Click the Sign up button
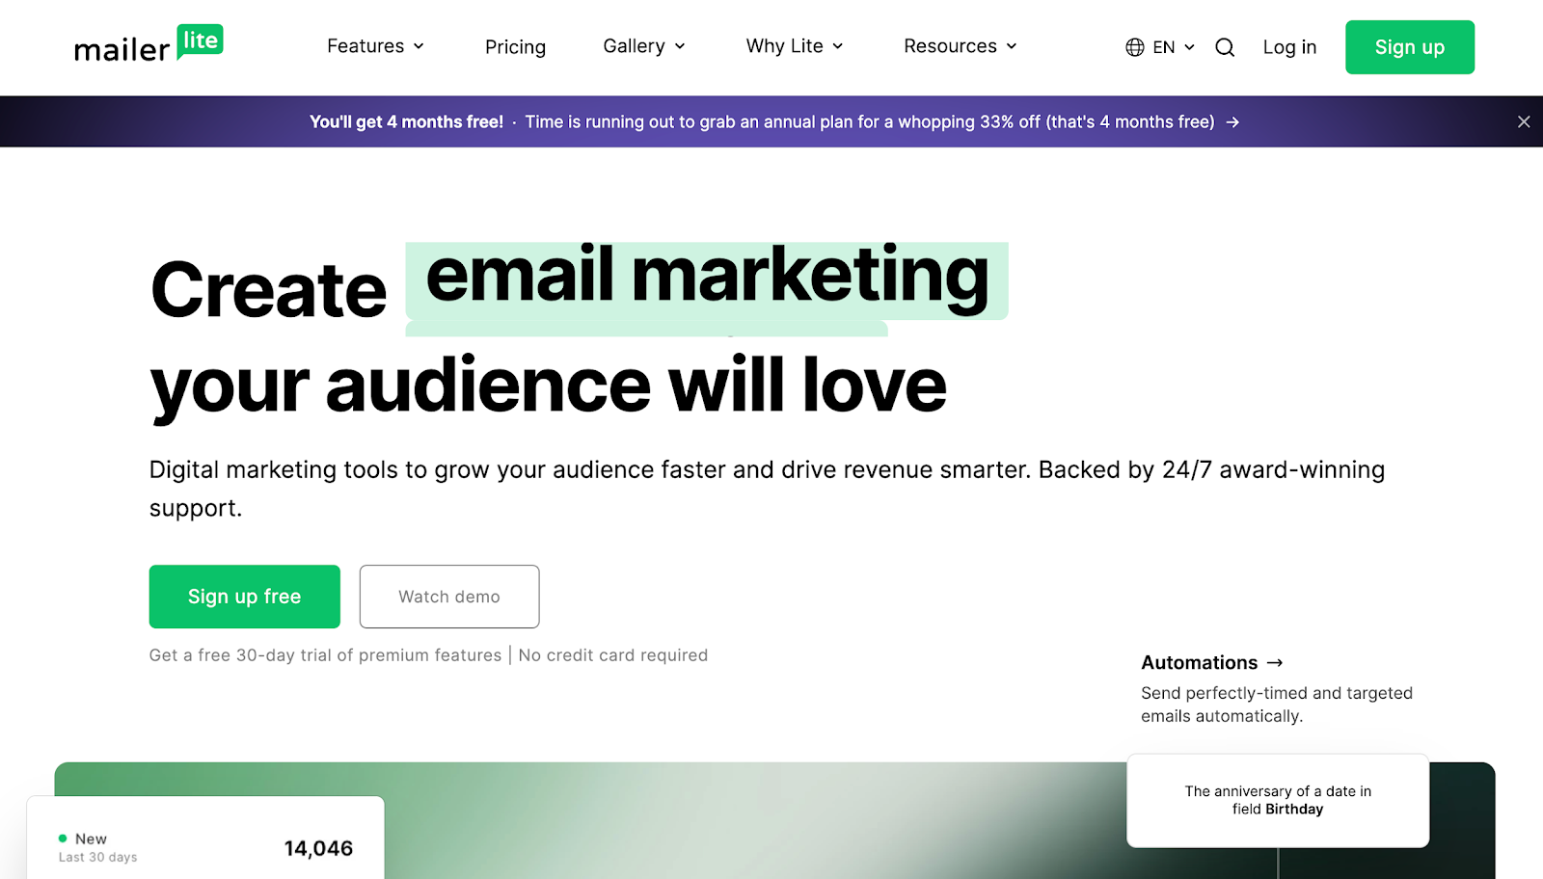This screenshot has width=1543, height=879. point(1409,46)
